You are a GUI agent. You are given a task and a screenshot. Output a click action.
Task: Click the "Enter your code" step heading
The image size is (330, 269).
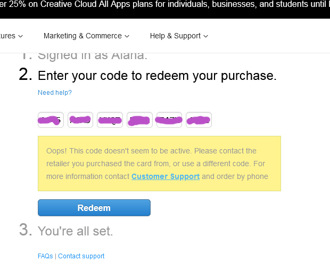pyautogui.click(x=157, y=76)
